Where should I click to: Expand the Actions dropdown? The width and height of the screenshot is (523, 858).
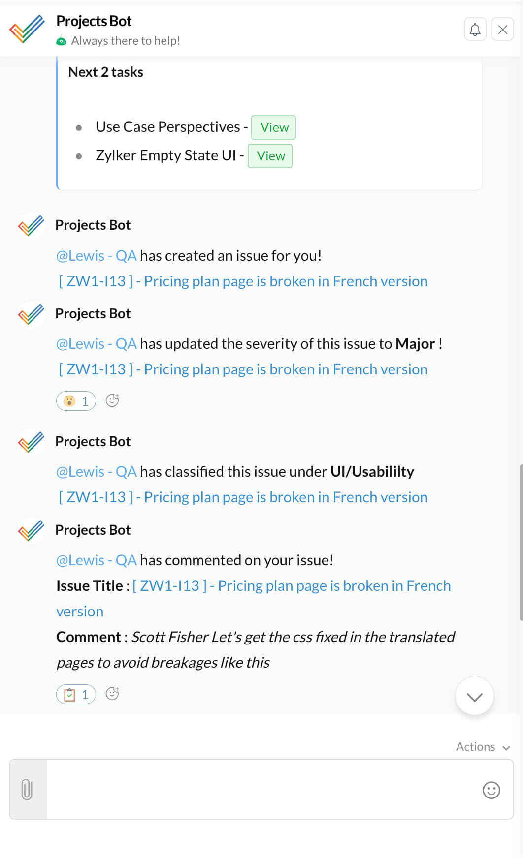[483, 747]
